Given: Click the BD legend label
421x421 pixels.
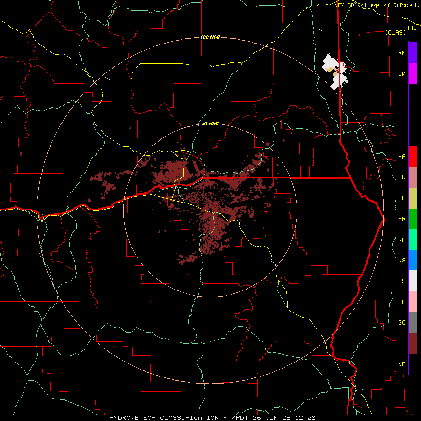Looking at the screenshot, I should click(x=401, y=198).
